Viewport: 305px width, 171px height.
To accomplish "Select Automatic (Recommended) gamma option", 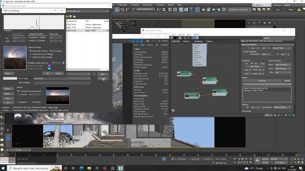I will (x=19, y=91).
